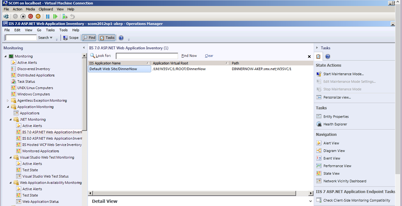Open Performance View from Navigation
Viewport: 402px width, 206px height.
pos(337,166)
